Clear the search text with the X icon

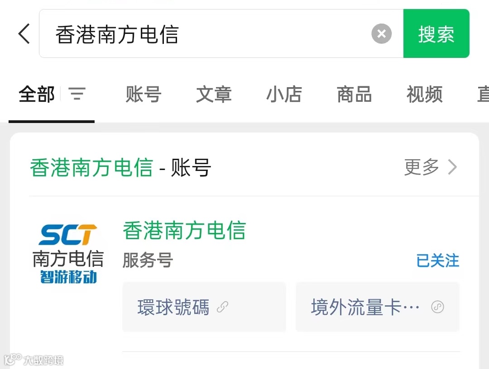click(x=381, y=33)
